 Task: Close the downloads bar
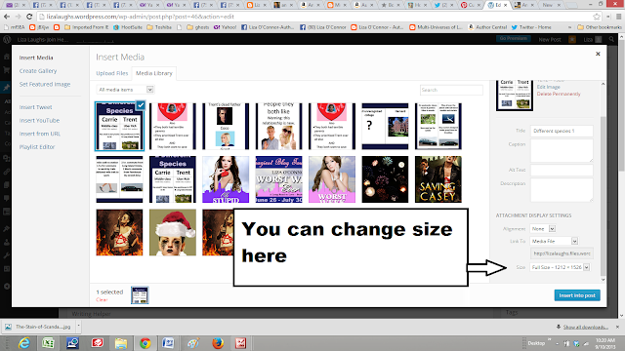(617, 327)
